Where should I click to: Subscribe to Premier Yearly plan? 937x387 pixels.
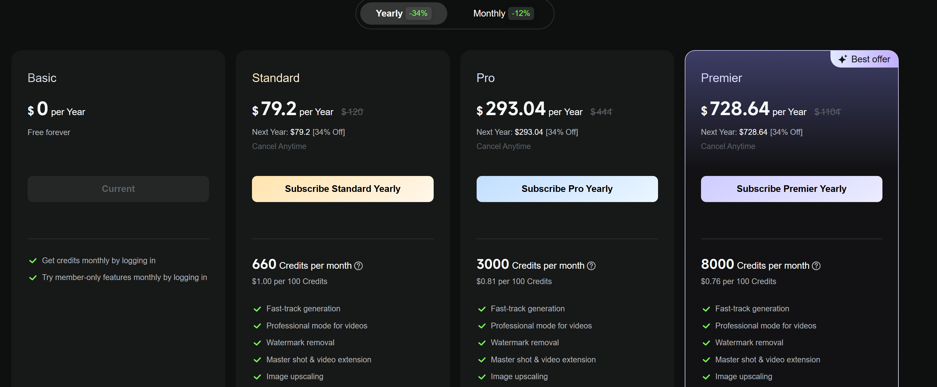click(791, 189)
